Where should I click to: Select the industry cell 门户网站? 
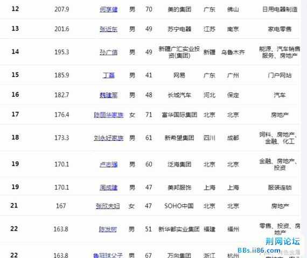click(x=280, y=75)
